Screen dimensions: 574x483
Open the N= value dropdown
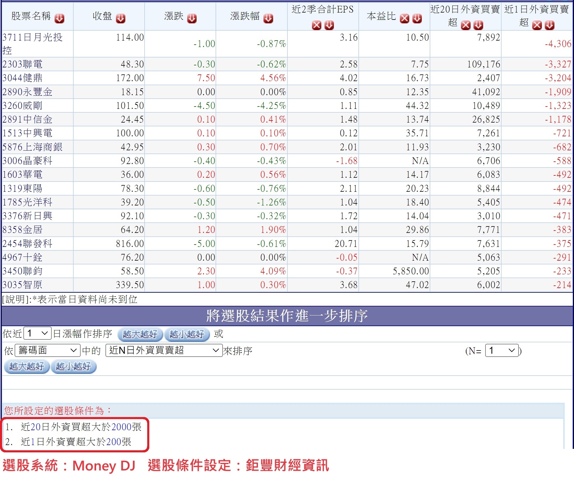pos(502,350)
